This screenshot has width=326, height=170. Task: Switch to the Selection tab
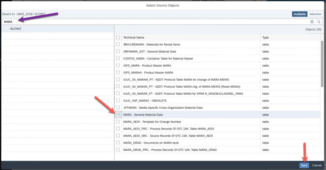(x=315, y=14)
